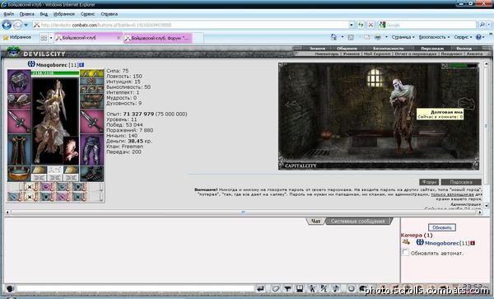The width and height of the screenshot is (494, 299).
Task: Click the eraser clear-chat icon
Action: coord(276,288)
